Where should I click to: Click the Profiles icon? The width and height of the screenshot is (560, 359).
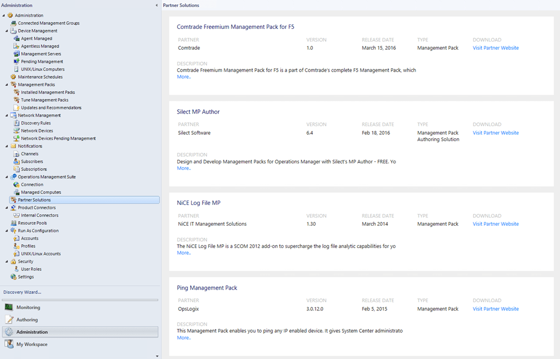tap(16, 246)
